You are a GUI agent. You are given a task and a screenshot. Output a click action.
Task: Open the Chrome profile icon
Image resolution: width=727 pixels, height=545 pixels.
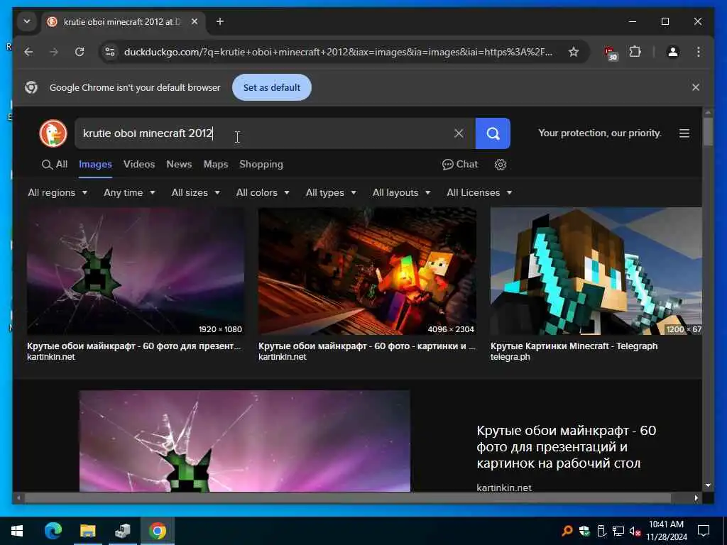(x=673, y=52)
